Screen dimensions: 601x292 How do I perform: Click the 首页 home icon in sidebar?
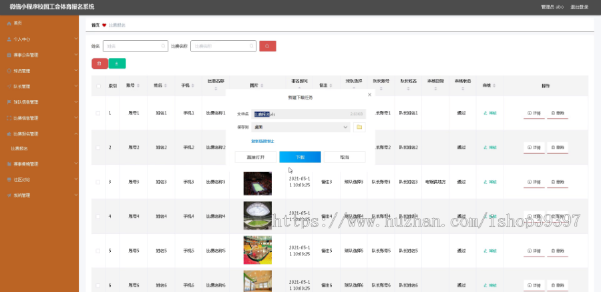(9, 23)
